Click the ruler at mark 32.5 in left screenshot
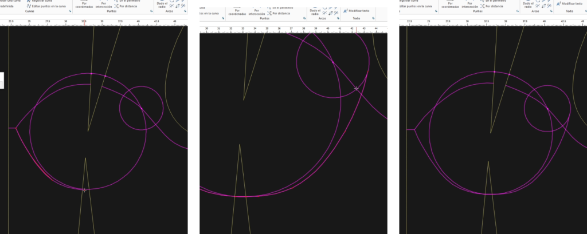Screen dimensions: 587x234 pos(84,22)
